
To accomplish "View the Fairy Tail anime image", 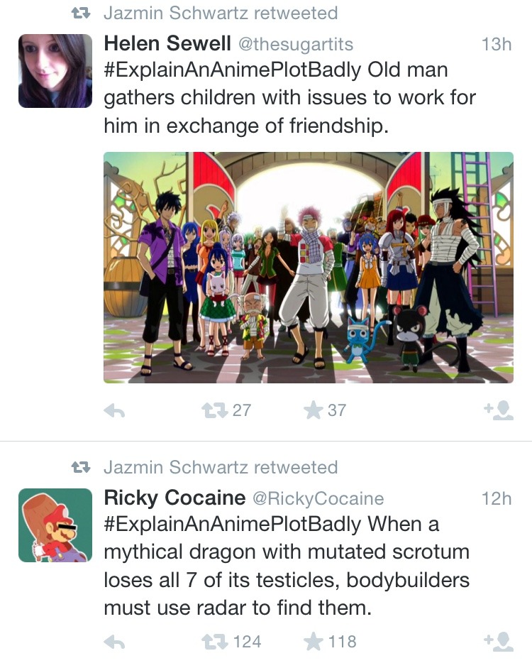I will tap(309, 268).
